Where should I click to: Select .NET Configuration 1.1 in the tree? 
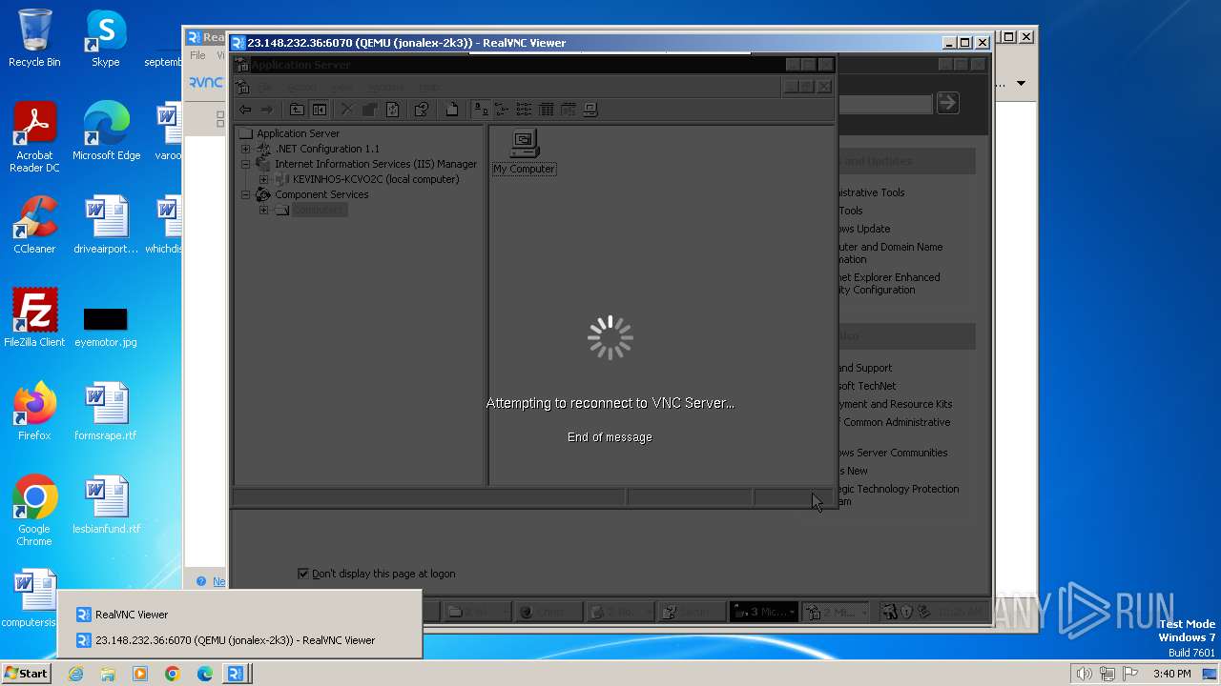pyautogui.click(x=327, y=149)
